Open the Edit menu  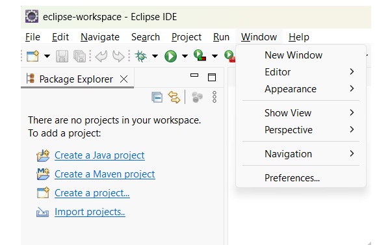point(60,37)
